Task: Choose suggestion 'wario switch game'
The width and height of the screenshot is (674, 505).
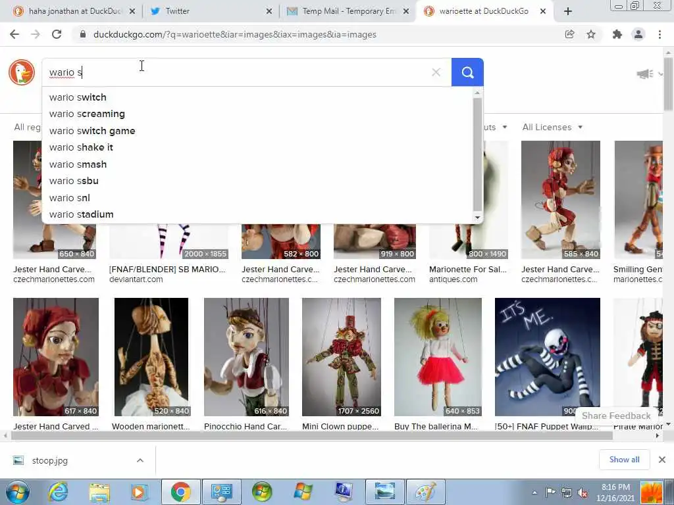Action: click(x=258, y=131)
